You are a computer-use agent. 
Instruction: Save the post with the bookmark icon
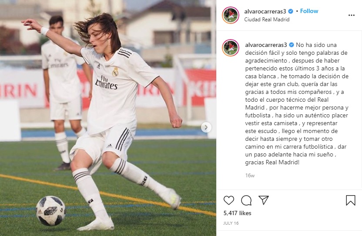click(x=350, y=200)
